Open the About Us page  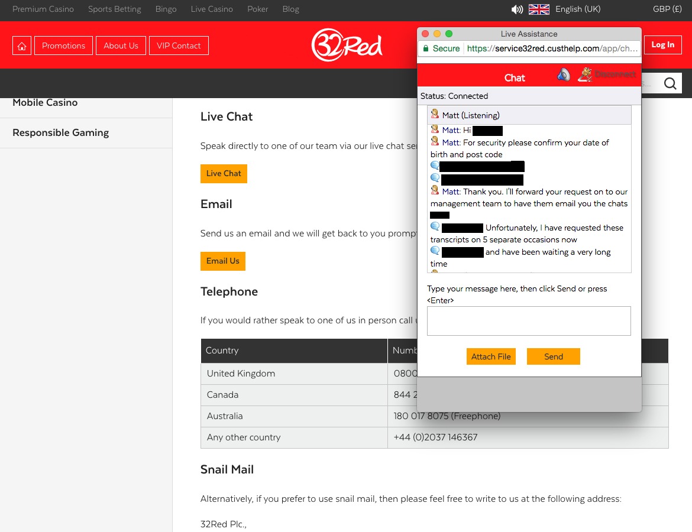(x=121, y=46)
